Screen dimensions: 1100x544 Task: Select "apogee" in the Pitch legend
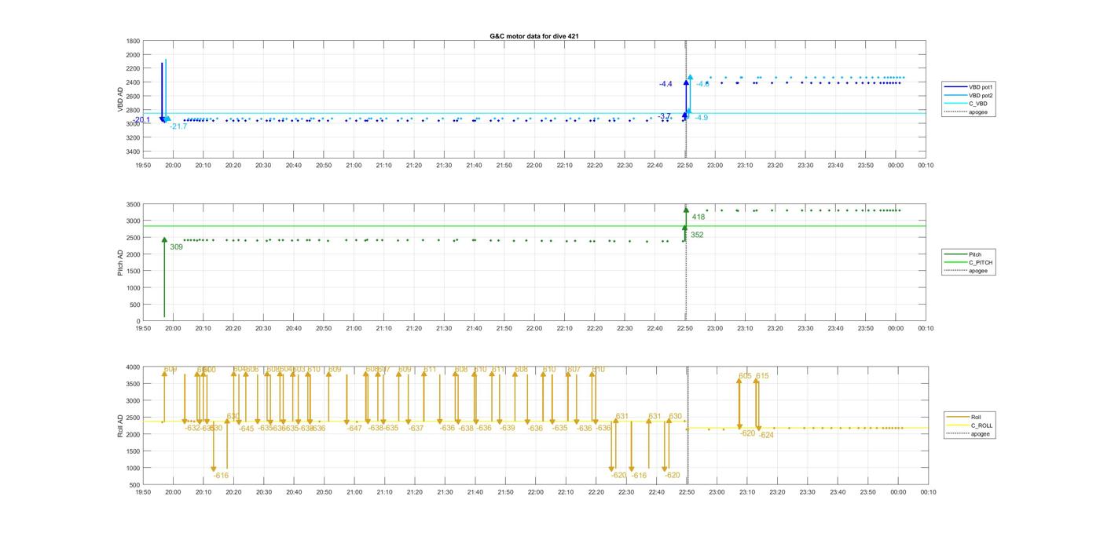[966, 271]
